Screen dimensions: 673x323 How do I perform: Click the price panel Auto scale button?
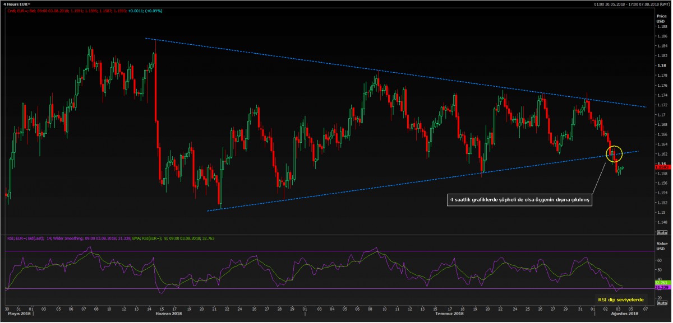click(x=661, y=232)
